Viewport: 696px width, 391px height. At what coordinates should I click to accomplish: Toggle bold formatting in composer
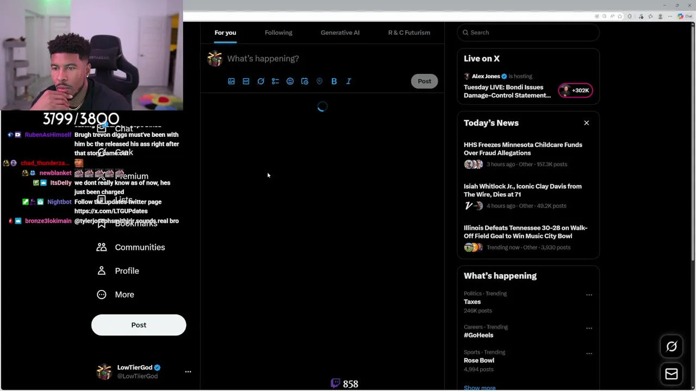click(334, 81)
